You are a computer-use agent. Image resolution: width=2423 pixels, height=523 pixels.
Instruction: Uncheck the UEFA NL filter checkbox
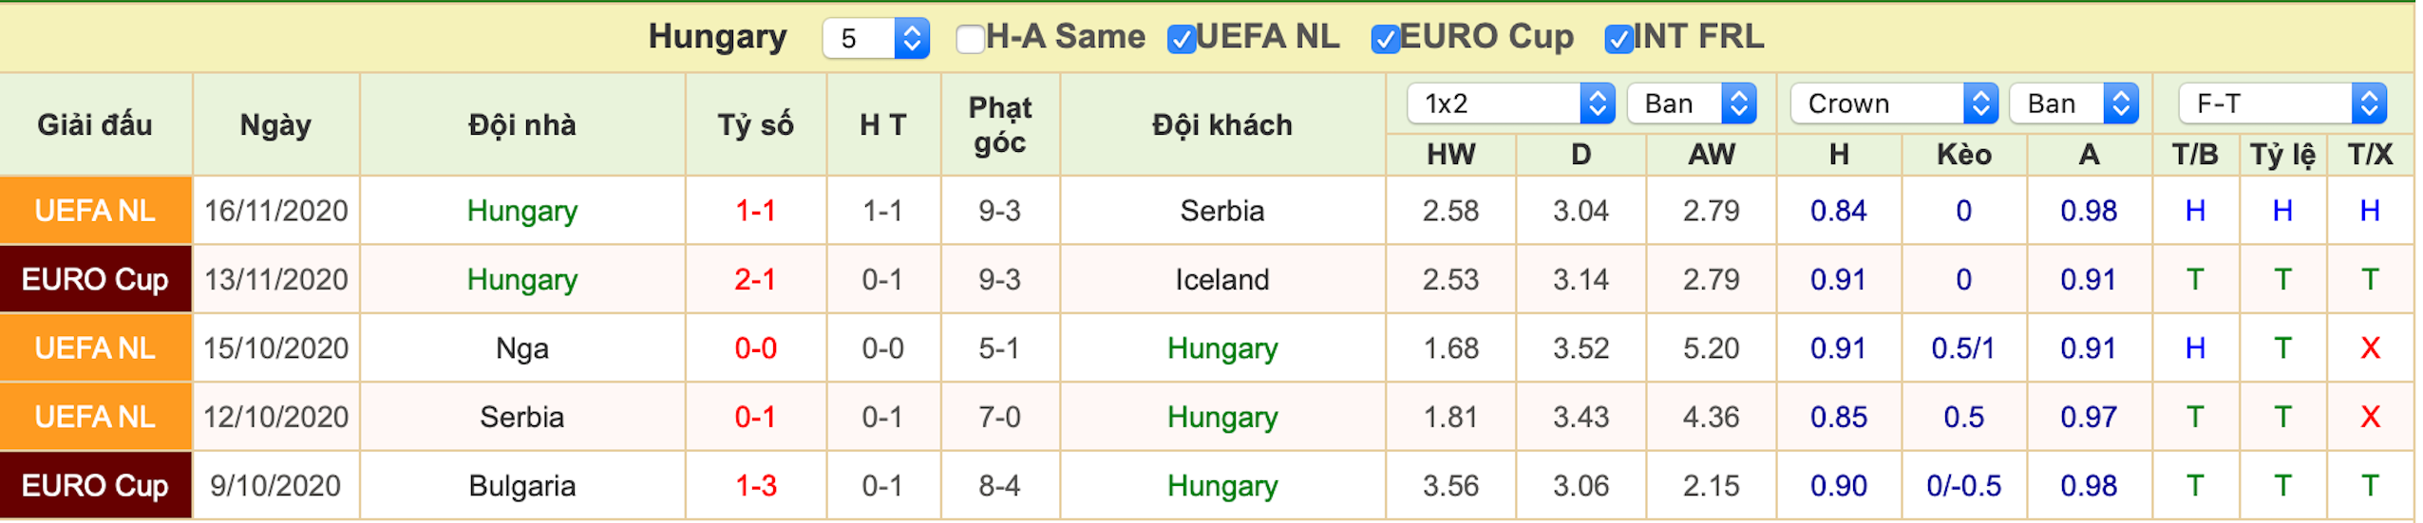click(1181, 39)
